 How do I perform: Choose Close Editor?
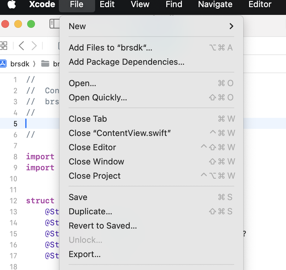(151, 147)
